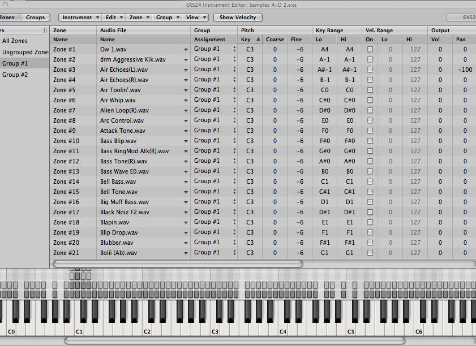Open the Instrument menu
Image resolution: width=476 pixels, height=346 pixels.
pos(80,18)
